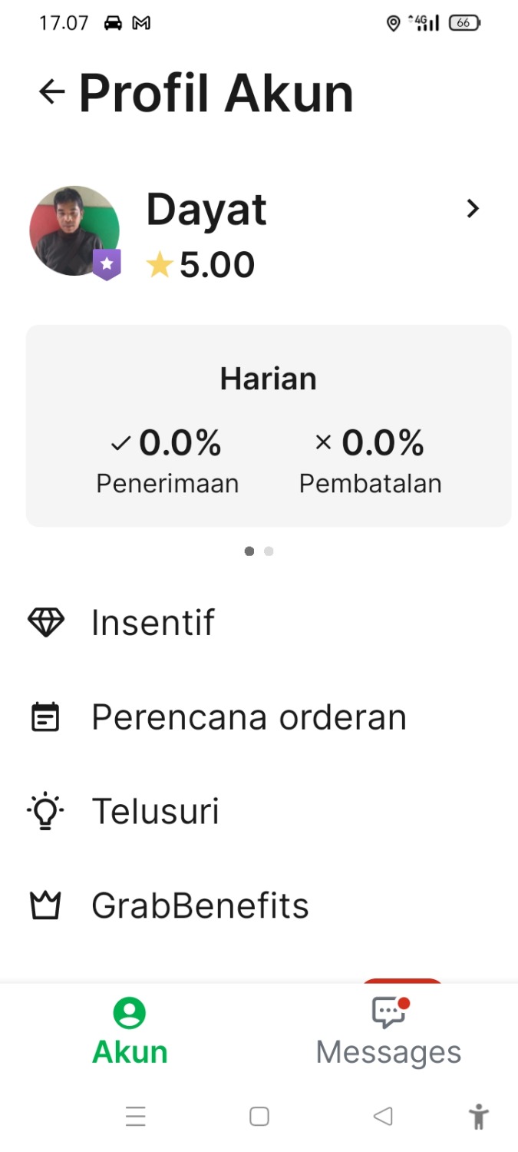
Task: Open the Telusuri option
Action: pyautogui.click(x=156, y=811)
